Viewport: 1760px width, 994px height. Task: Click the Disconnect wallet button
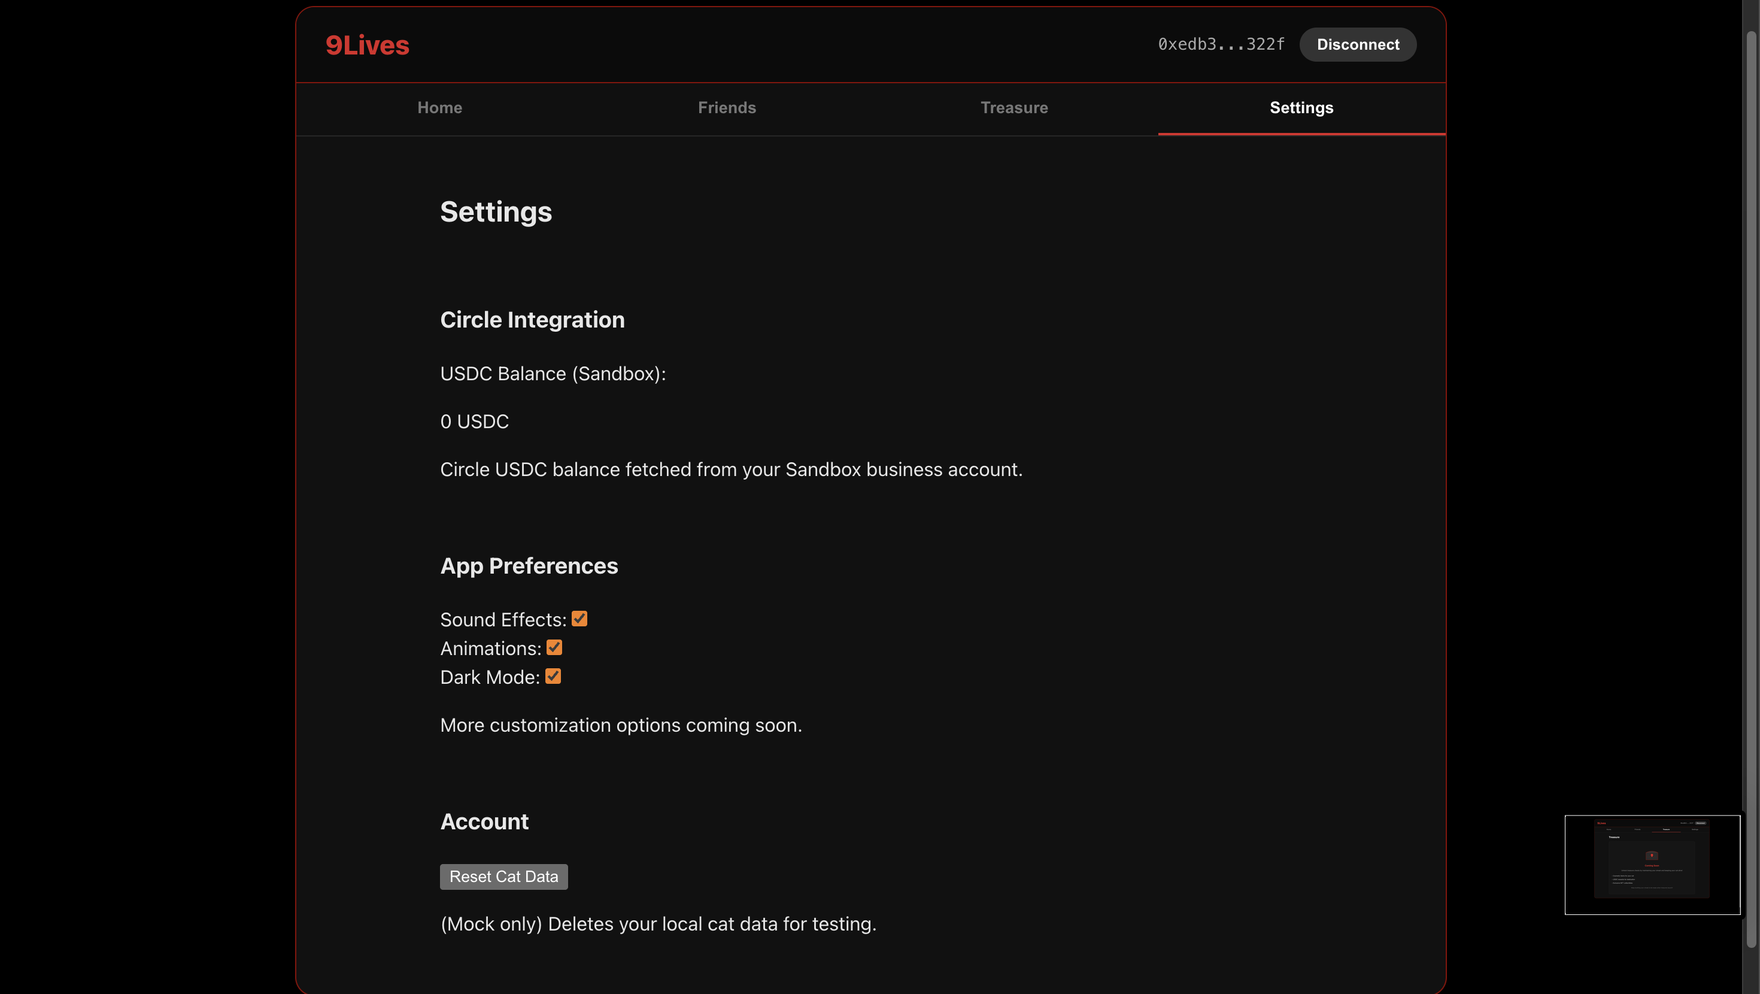[x=1357, y=44]
